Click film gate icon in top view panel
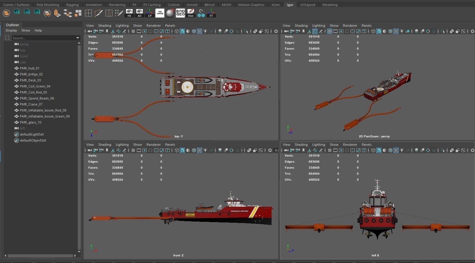 pyautogui.click(x=139, y=31)
